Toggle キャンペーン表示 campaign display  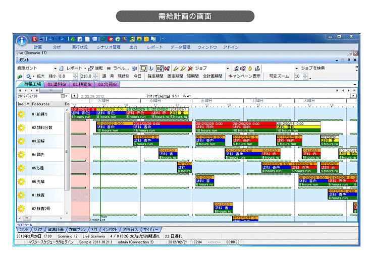(x=244, y=76)
